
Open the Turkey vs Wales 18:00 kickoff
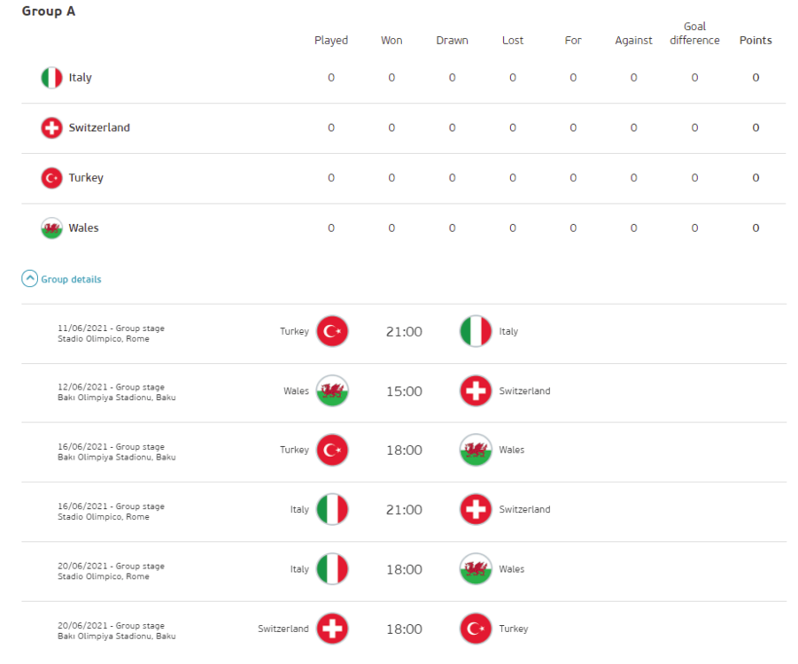(x=404, y=451)
